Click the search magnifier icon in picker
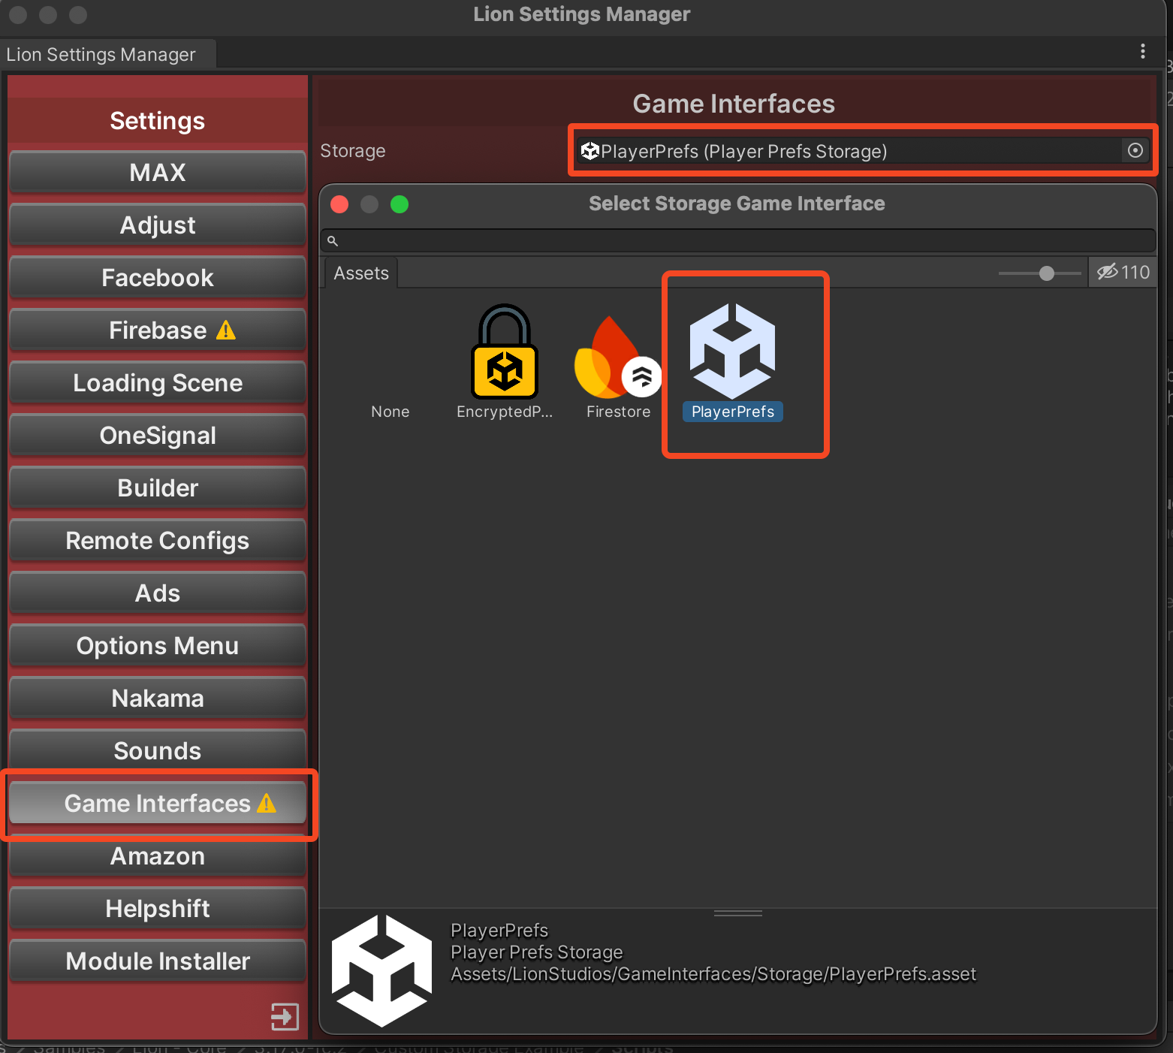Image resolution: width=1173 pixels, height=1053 pixels. tap(333, 241)
